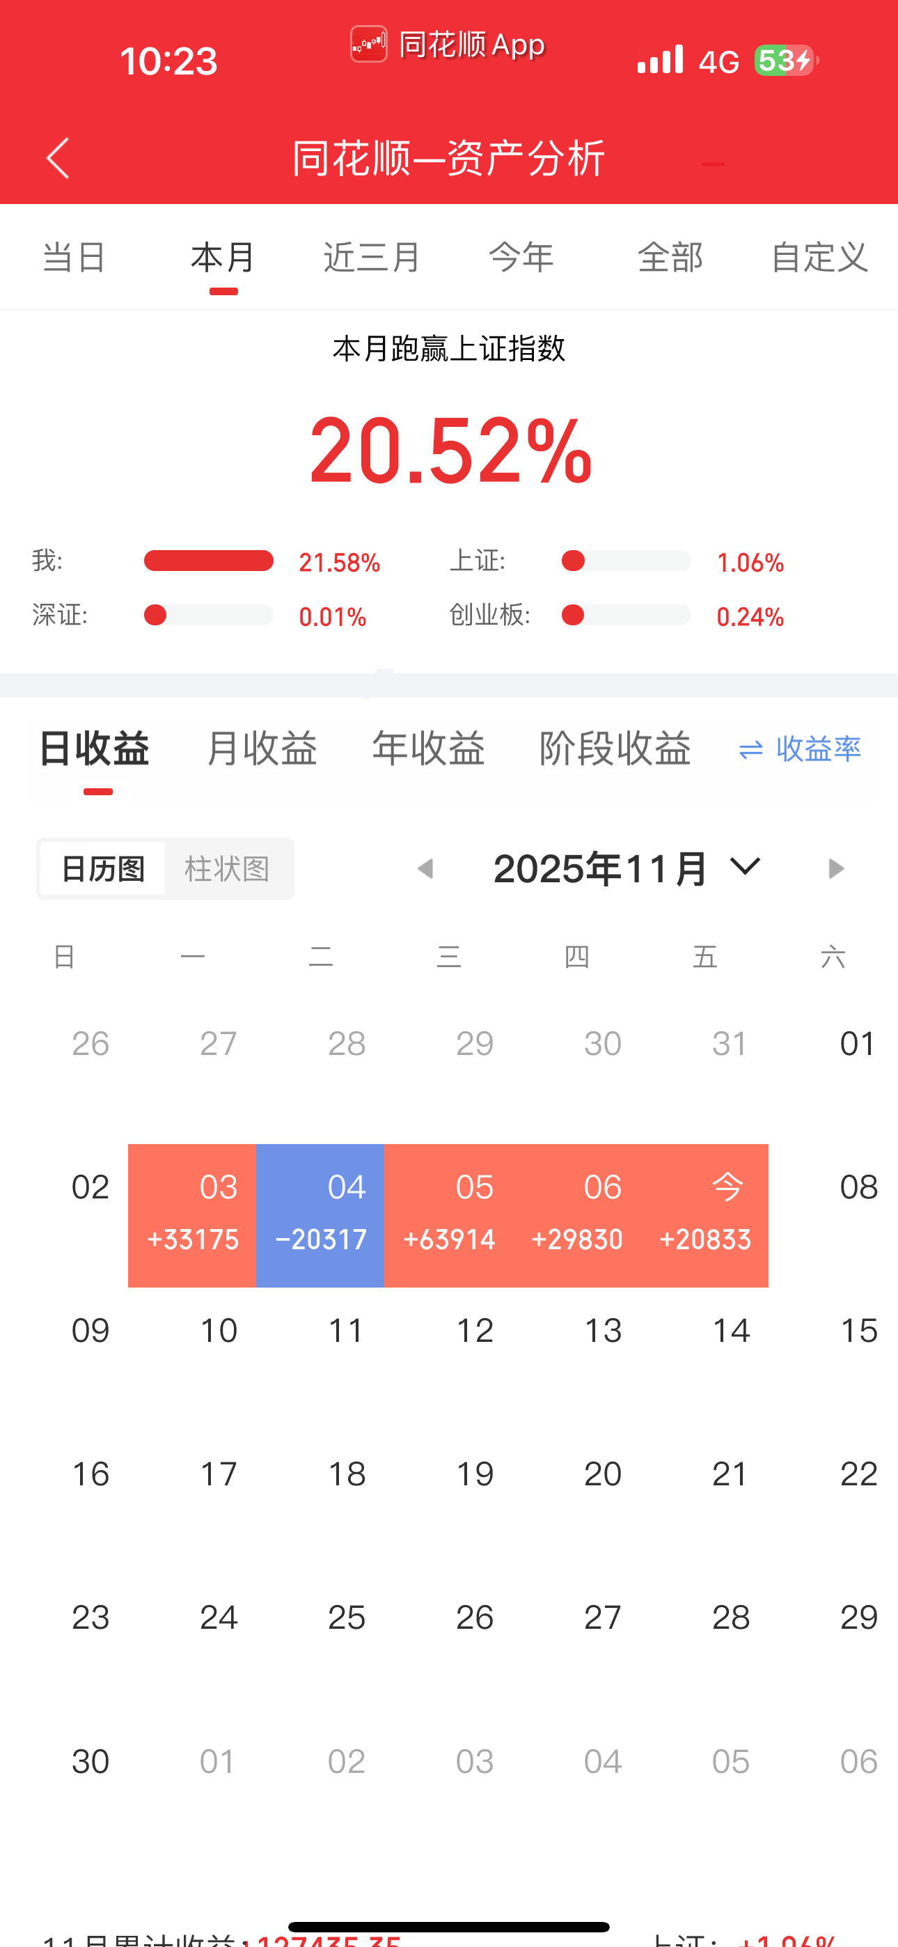
Task: Select calendar day 25
Action: [x=346, y=1618]
